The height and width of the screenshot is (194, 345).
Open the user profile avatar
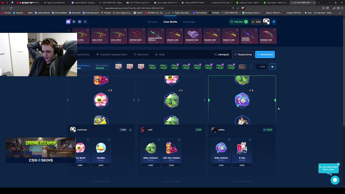coord(266,22)
